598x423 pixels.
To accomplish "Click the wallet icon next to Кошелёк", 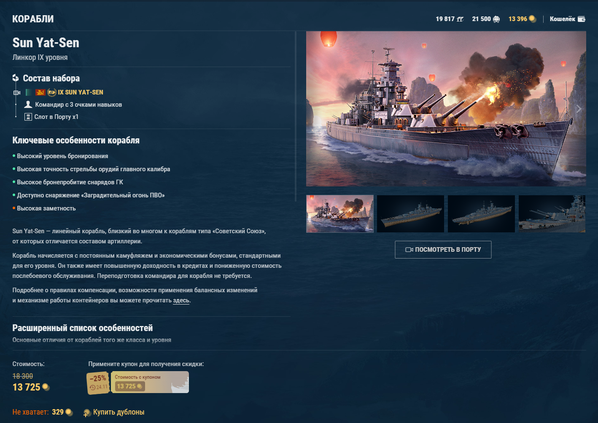I will pos(582,19).
